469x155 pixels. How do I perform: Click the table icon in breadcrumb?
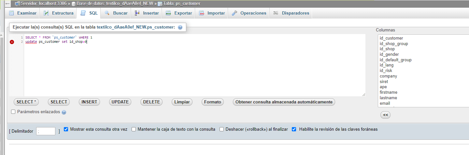(160, 4)
